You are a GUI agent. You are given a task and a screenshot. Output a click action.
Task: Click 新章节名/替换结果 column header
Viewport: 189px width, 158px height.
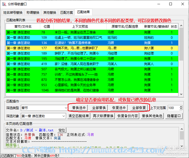156,27
